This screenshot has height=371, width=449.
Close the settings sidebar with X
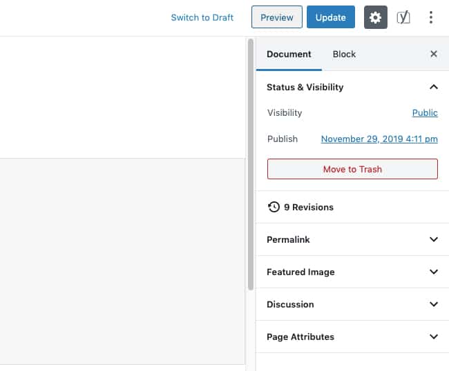click(x=434, y=54)
